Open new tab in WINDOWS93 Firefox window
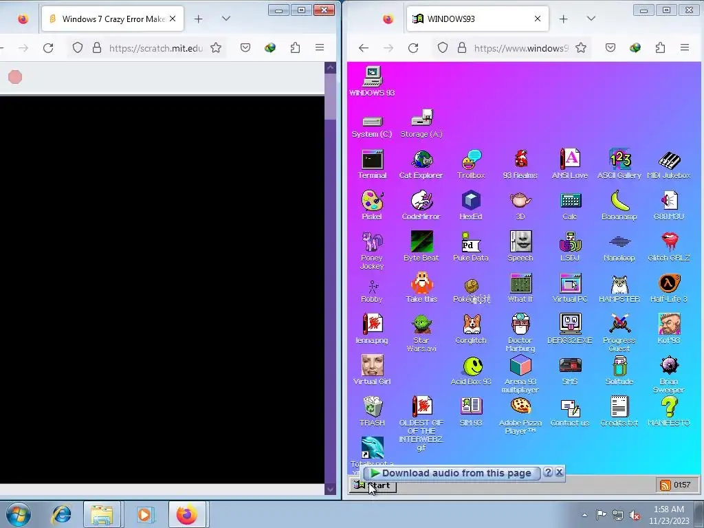 (x=564, y=19)
